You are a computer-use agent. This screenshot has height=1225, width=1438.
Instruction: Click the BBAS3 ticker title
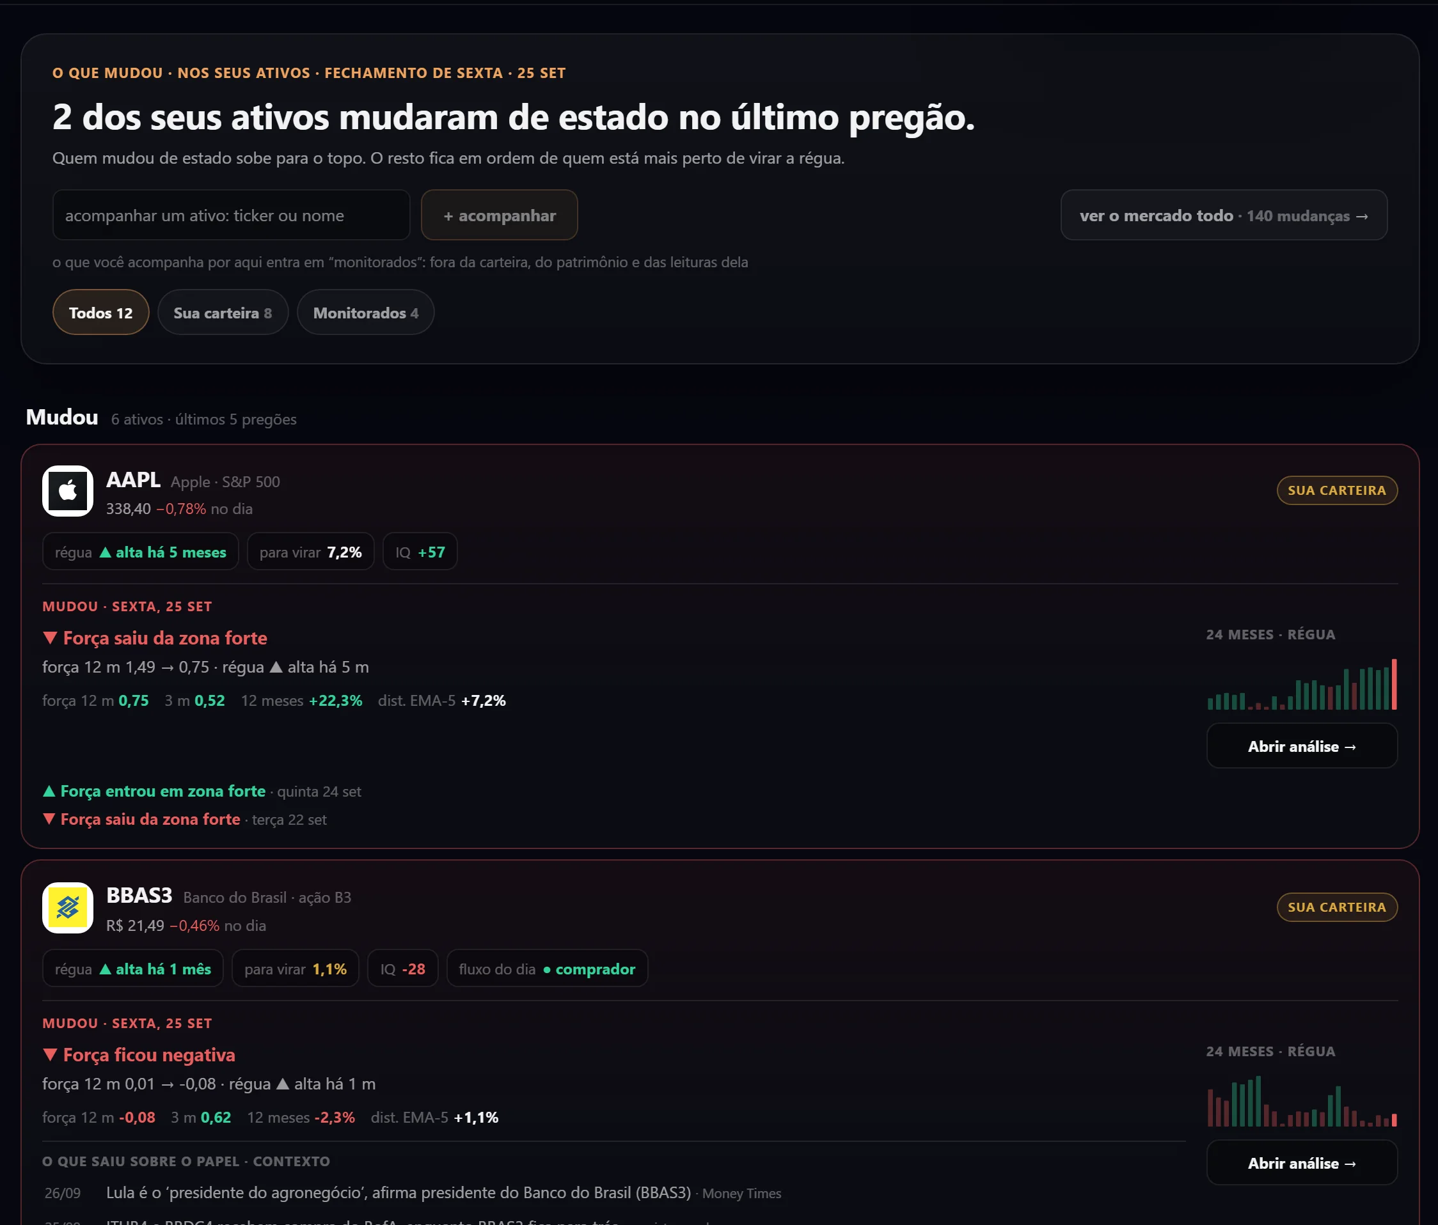[139, 896]
